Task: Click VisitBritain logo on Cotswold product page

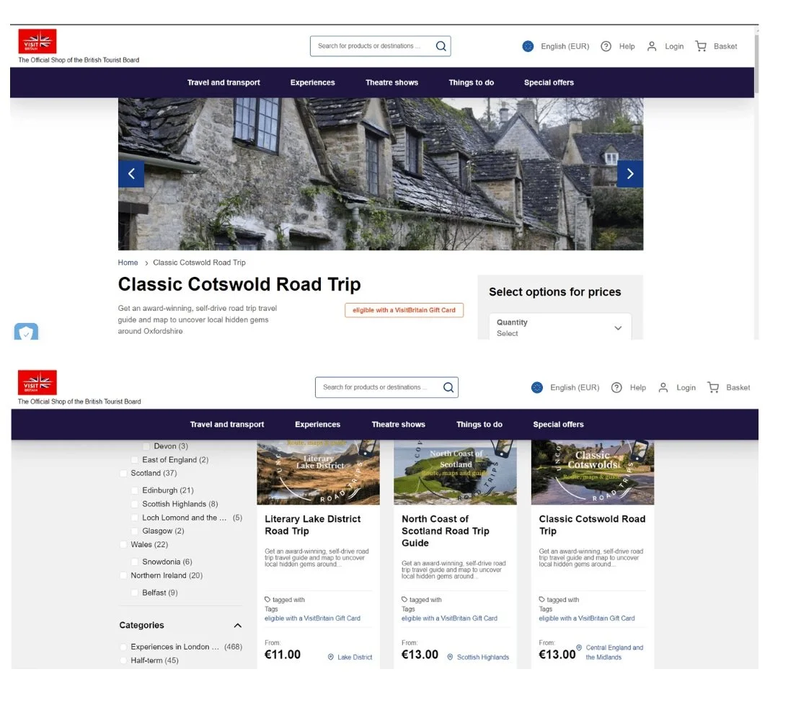Action: coord(37,41)
